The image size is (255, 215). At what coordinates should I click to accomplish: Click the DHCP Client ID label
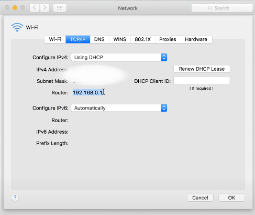coord(152,81)
